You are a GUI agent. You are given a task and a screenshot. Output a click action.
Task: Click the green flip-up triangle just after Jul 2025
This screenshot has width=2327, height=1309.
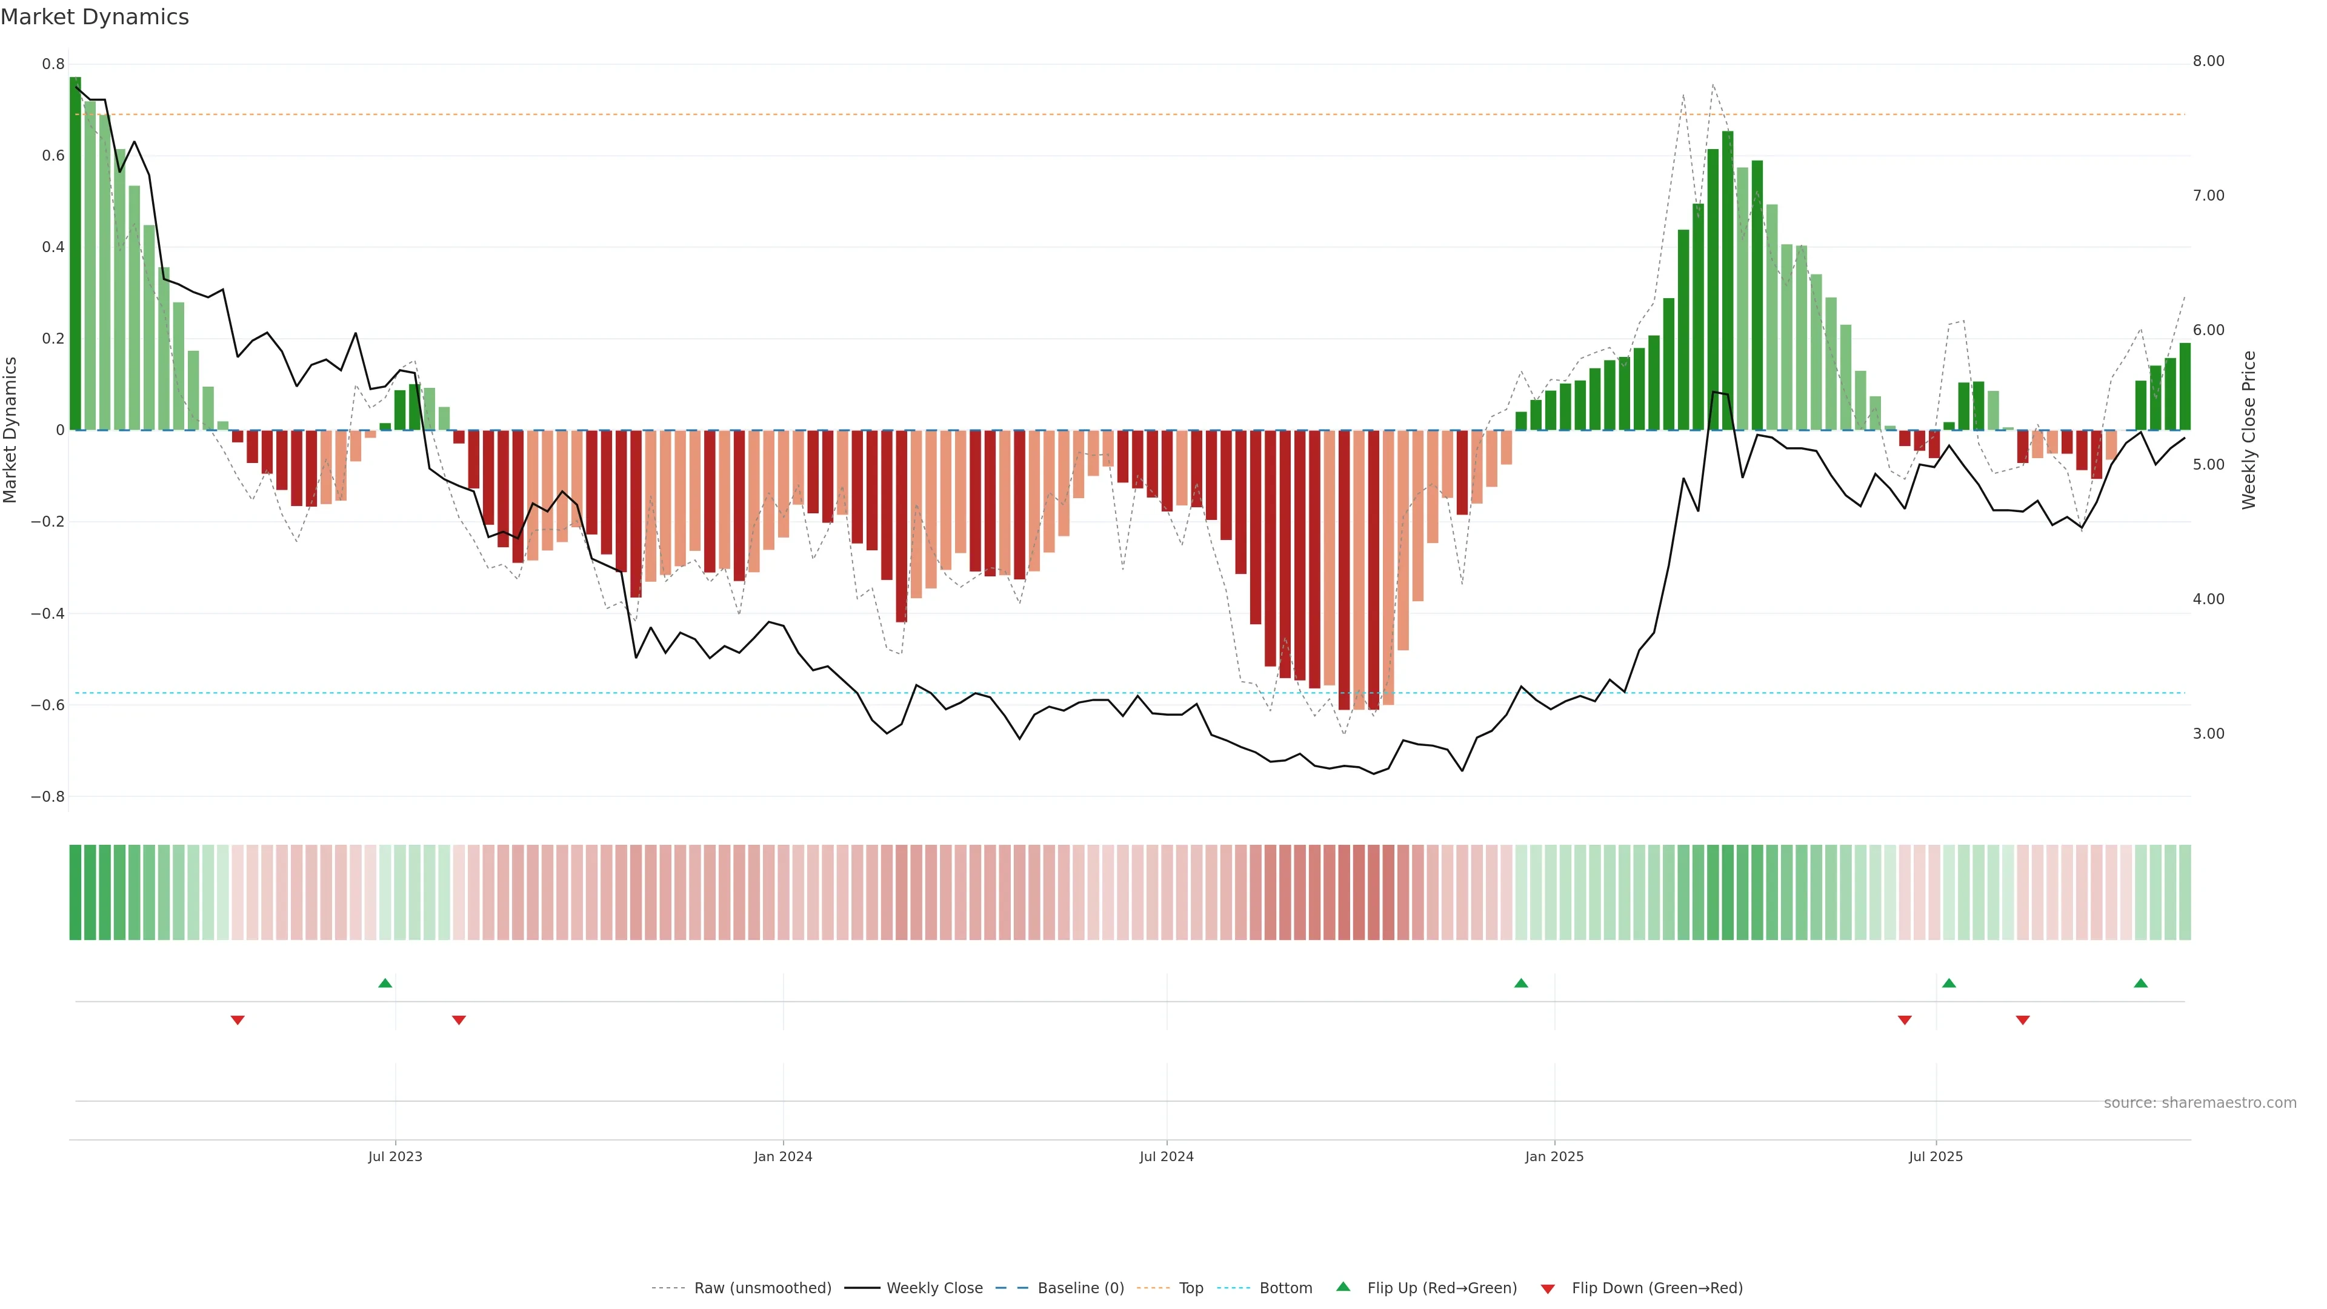tap(1948, 983)
